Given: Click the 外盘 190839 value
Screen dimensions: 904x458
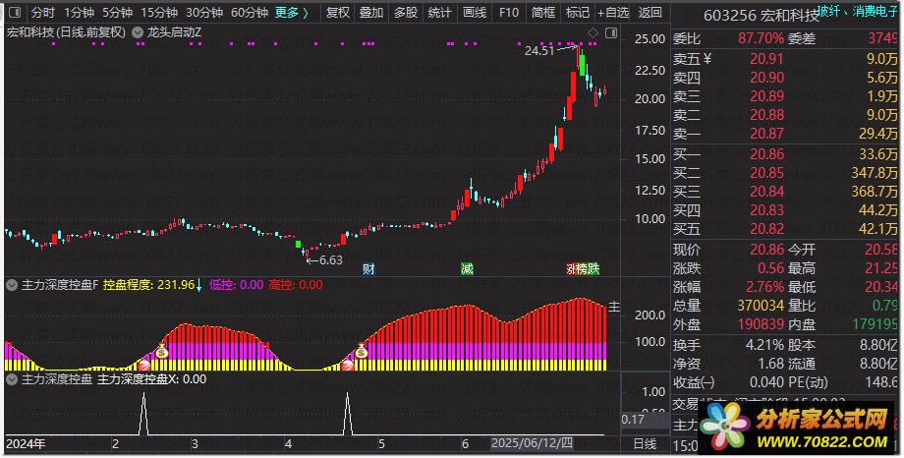Looking at the screenshot, I should 761,324.
